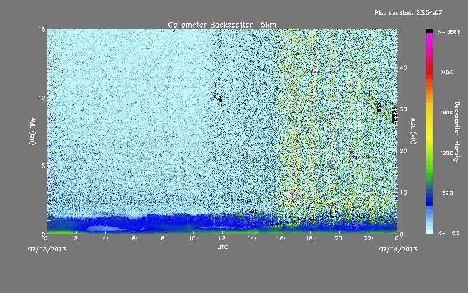Click the 40 tick on the kft axis
The height and width of the screenshot is (293, 468).
coord(403,67)
